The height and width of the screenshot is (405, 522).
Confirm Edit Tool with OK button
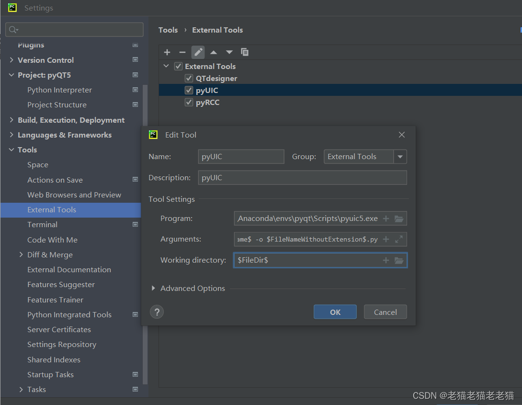click(x=335, y=312)
